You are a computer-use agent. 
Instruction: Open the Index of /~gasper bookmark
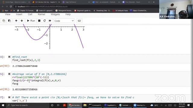click(x=45, y=11)
